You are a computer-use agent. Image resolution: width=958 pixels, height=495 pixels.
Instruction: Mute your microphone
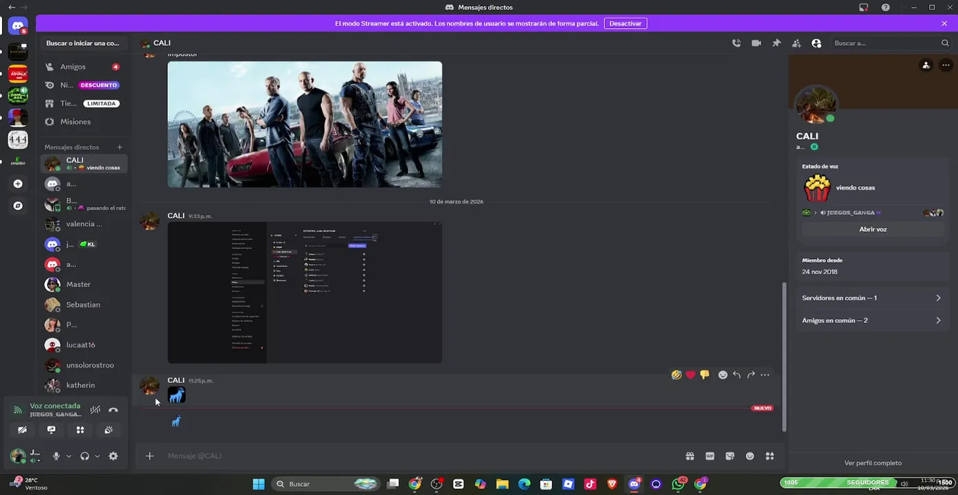(56, 456)
